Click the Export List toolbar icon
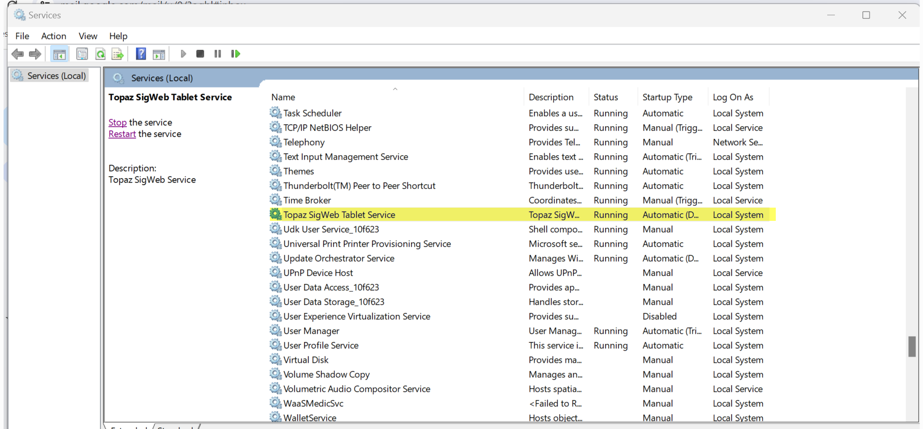 (118, 54)
